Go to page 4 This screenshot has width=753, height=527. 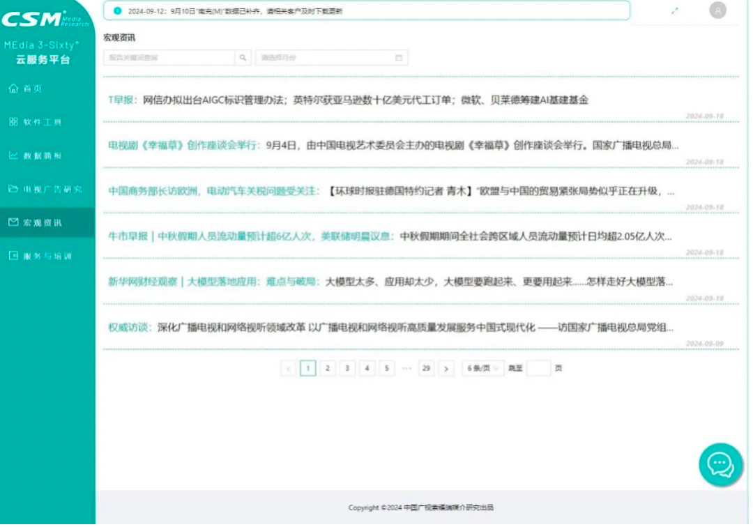click(x=367, y=369)
